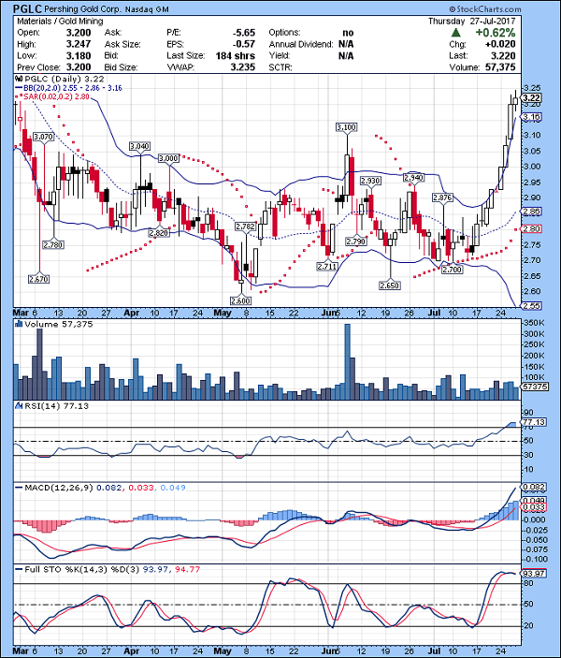This screenshot has width=561, height=658.
Task: Click the Last price 3.220
Action: click(504, 56)
